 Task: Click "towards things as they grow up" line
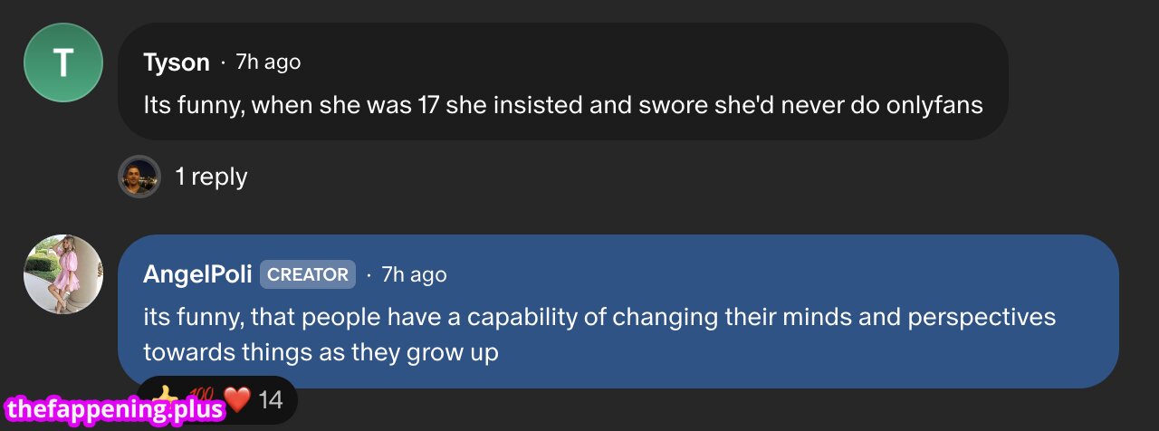tap(321, 352)
